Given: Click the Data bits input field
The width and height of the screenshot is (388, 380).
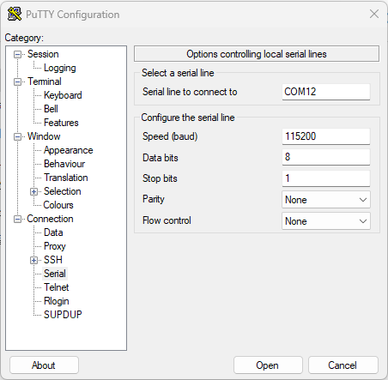Looking at the screenshot, I should pos(326,157).
